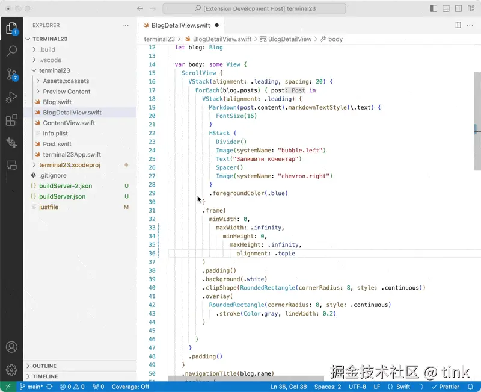Toggle the secondary side bar visibility
The width and height of the screenshot is (481, 392).
point(459,8)
